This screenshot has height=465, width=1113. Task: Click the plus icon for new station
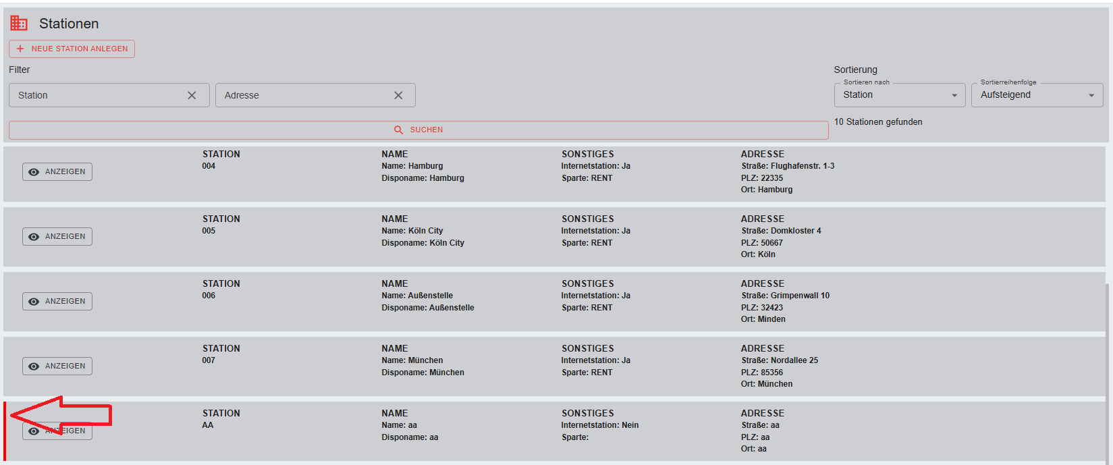(20, 49)
